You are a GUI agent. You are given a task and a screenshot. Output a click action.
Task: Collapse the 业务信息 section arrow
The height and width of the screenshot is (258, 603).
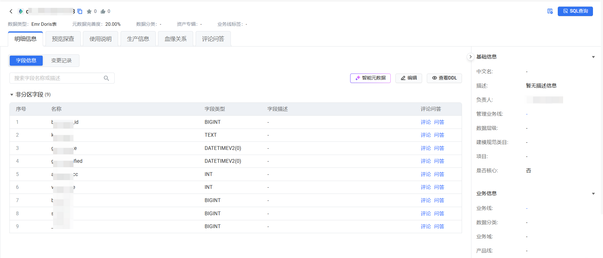(x=593, y=194)
